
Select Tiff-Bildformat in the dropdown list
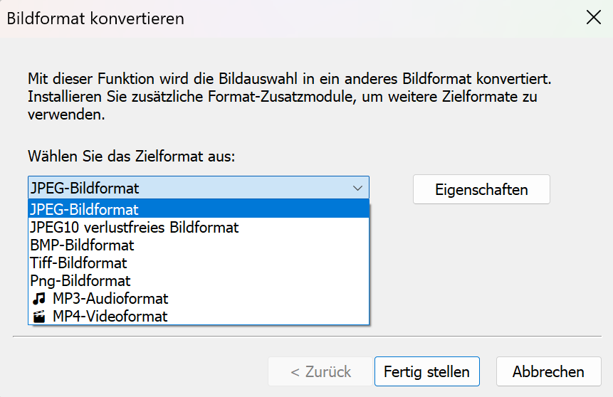(x=78, y=263)
